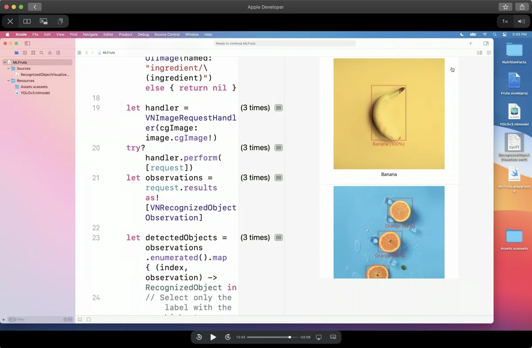Show result for line 23 detectedObjects
The height and width of the screenshot is (348, 532).
coord(278,237)
